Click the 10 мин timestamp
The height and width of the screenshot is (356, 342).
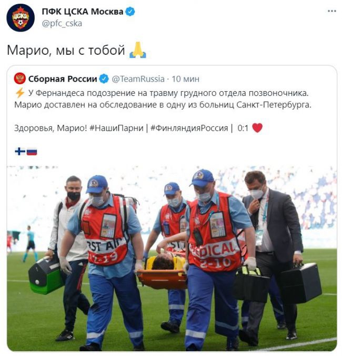pyautogui.click(x=185, y=79)
